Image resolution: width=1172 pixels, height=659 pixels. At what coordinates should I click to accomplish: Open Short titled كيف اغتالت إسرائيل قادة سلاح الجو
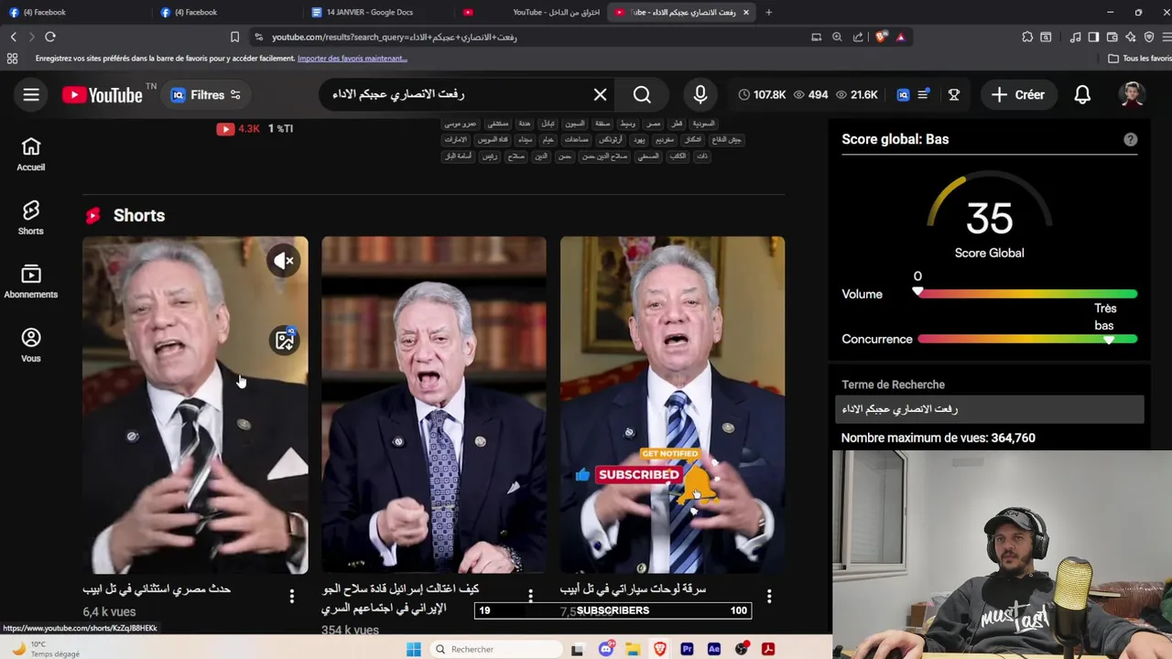pos(401,598)
